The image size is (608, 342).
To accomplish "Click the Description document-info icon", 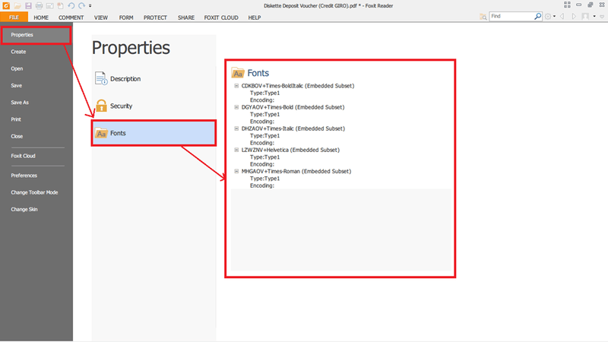I will click(x=101, y=78).
